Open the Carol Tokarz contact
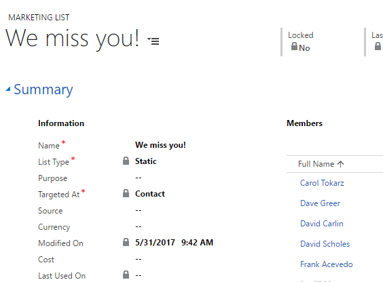This screenshot has width=383, height=282. tap(322, 183)
